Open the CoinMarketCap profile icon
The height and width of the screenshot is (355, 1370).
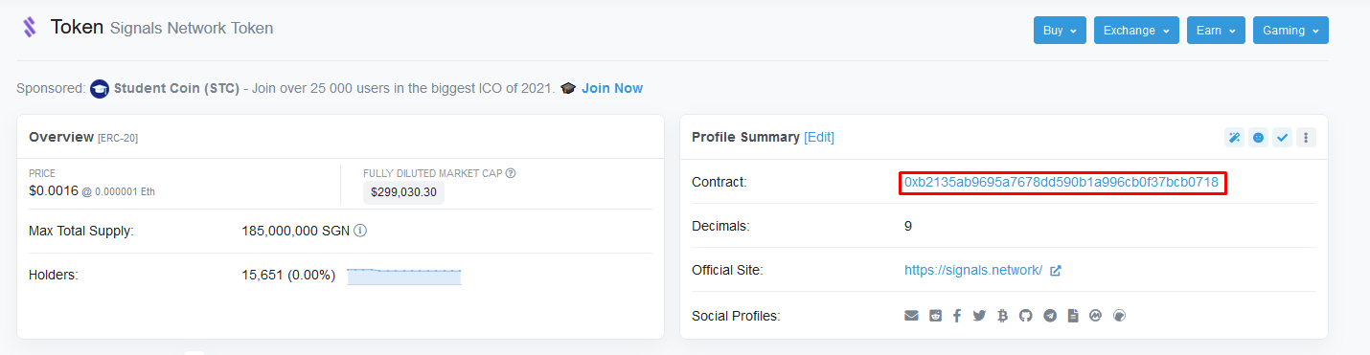(x=1096, y=316)
